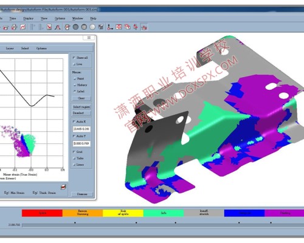Image resolution: width=304 pixels, height=243 pixels.
Task: Open the Layer dropdown menu in the diagram panel
Action: pyautogui.click(x=10, y=49)
